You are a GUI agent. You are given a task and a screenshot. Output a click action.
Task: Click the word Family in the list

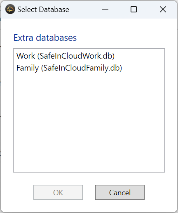pos(28,68)
